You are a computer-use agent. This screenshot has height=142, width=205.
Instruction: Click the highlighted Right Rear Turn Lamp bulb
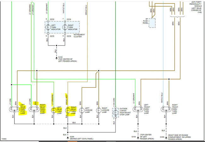tap(68, 110)
